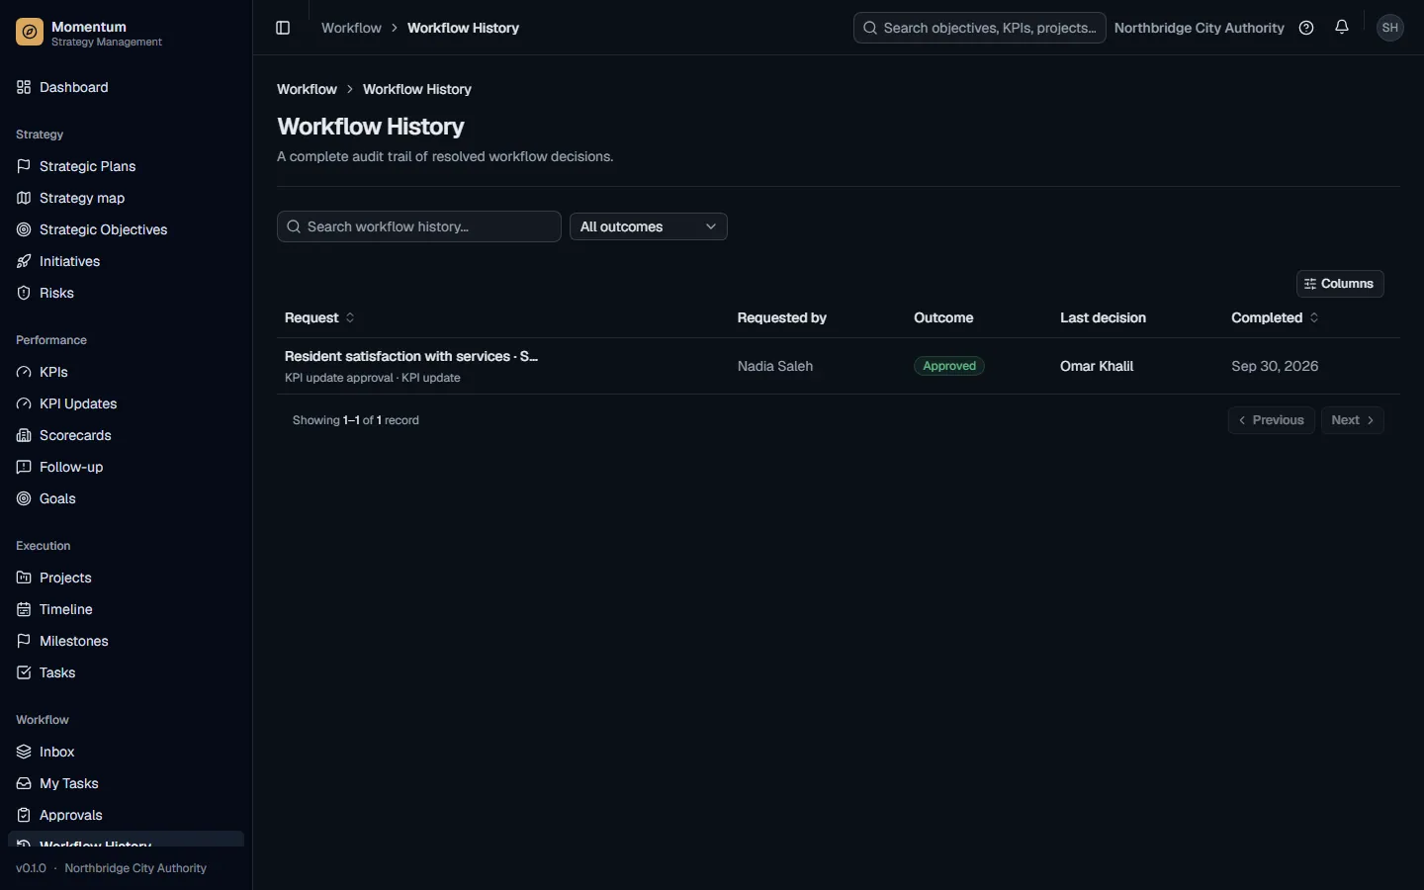Click the Scorecards icon
The width and height of the screenshot is (1424, 890).
click(x=24, y=435)
